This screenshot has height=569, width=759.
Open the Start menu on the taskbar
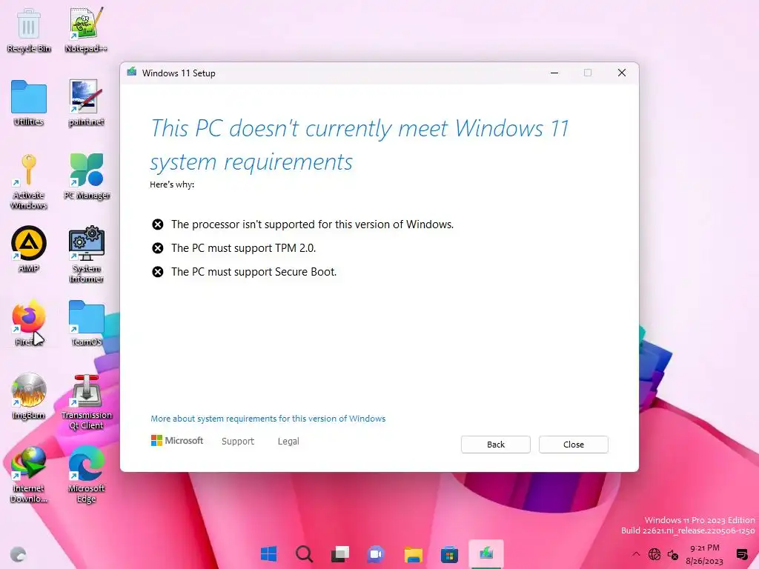[x=268, y=554]
